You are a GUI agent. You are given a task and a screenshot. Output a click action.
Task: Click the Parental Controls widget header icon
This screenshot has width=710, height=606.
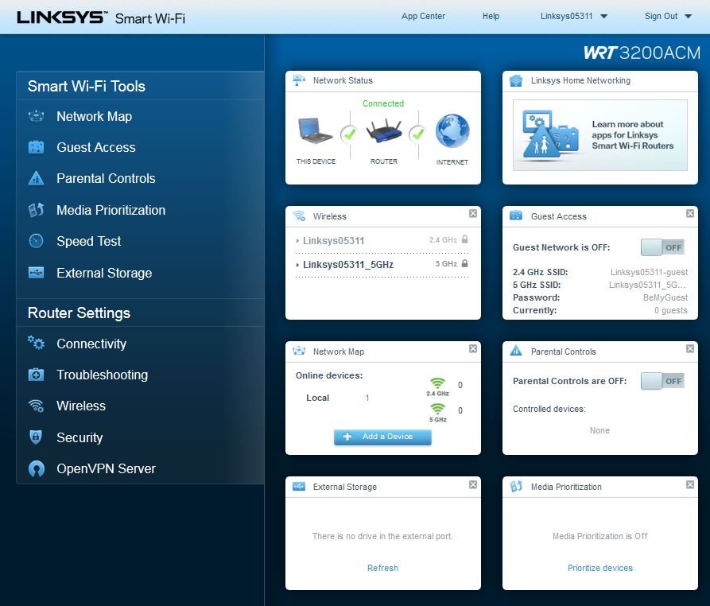tap(516, 351)
